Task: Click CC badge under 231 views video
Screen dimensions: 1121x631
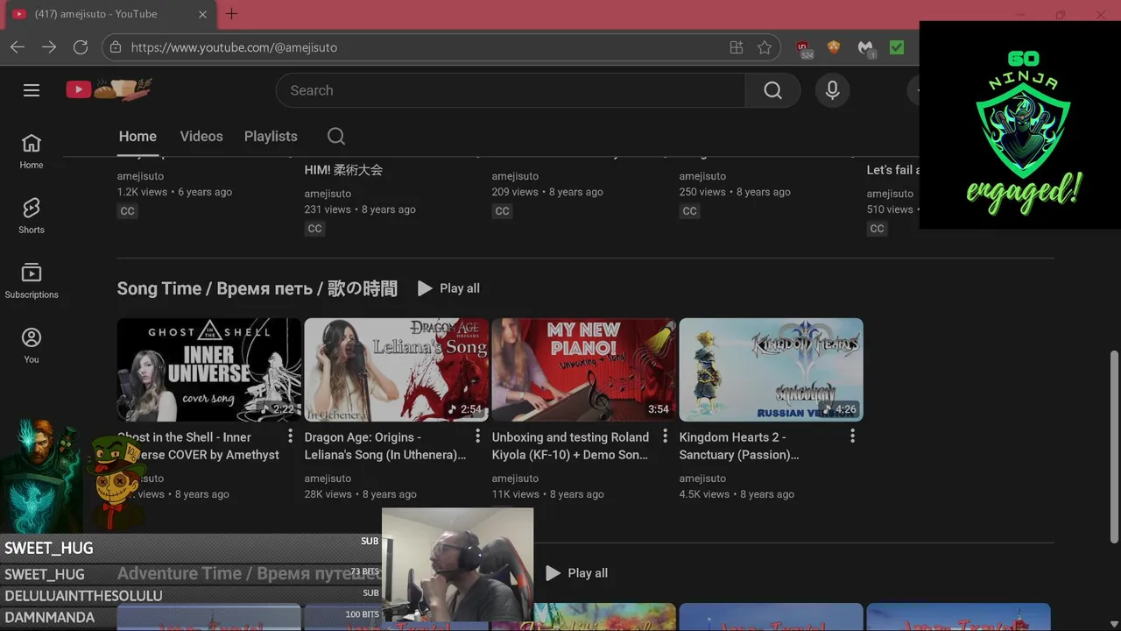Action: coord(314,228)
